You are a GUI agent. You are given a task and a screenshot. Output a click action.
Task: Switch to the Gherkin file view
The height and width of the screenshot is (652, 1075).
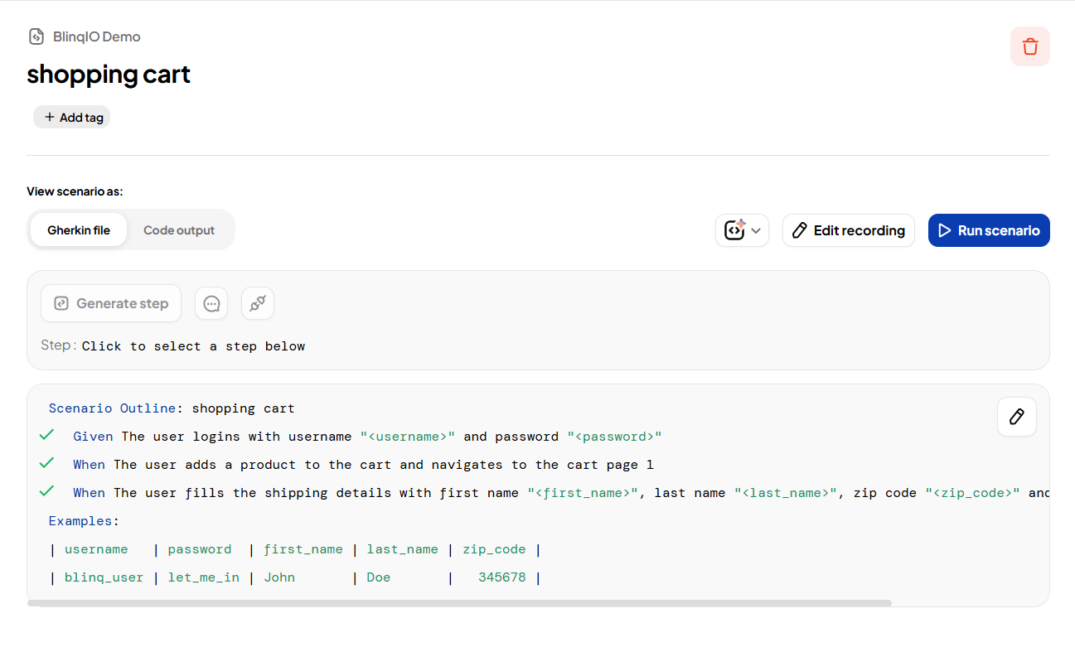[79, 230]
